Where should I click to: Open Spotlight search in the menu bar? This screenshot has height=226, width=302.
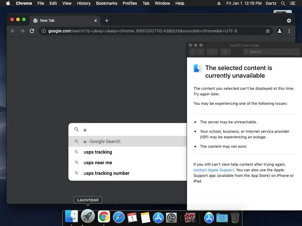283,3
